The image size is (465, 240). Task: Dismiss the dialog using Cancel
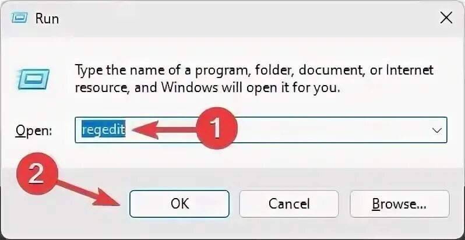point(289,204)
